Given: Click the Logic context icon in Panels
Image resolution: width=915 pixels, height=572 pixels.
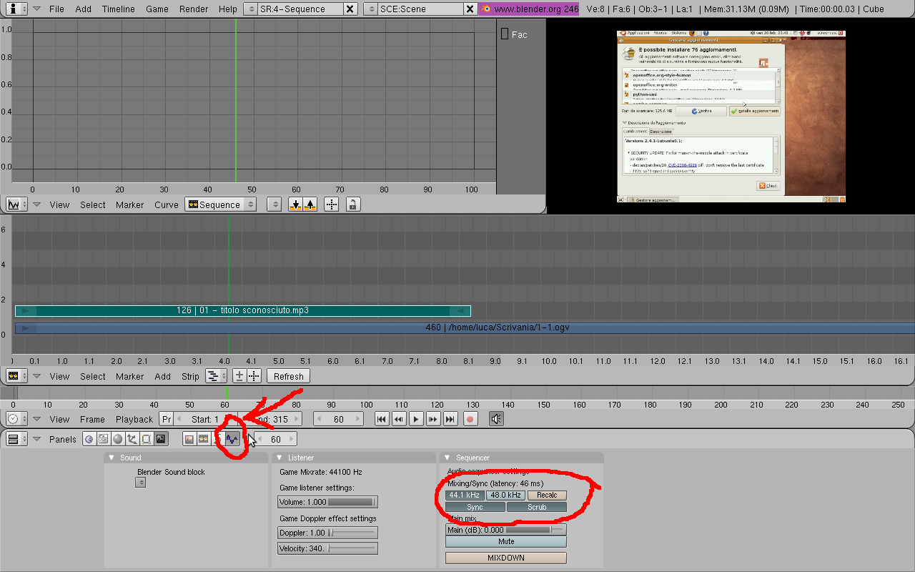Looking at the screenshot, I should click(x=89, y=439).
